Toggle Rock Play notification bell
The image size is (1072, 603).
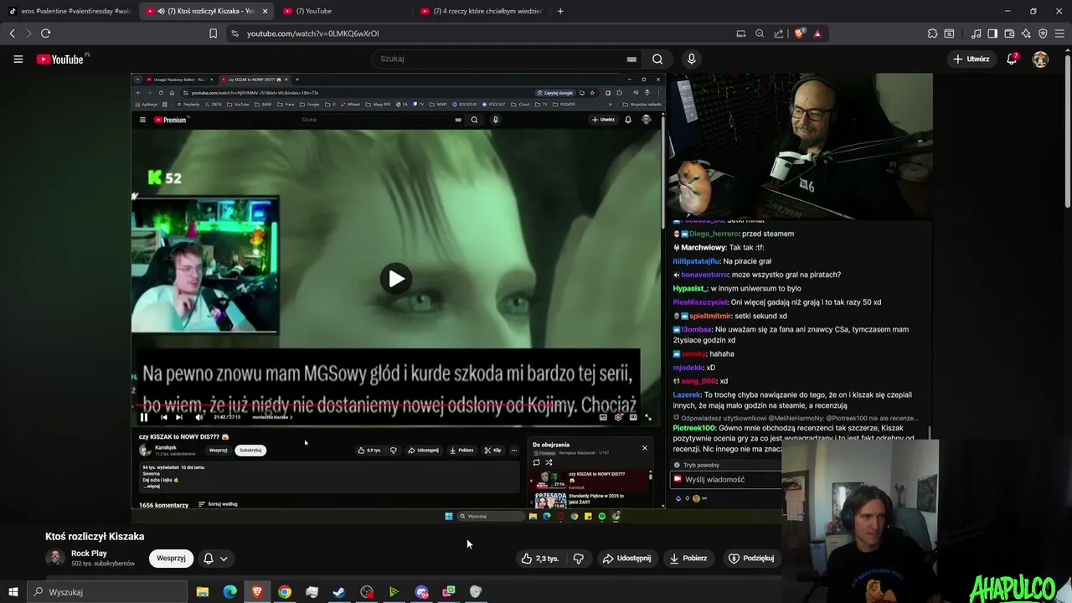point(209,558)
